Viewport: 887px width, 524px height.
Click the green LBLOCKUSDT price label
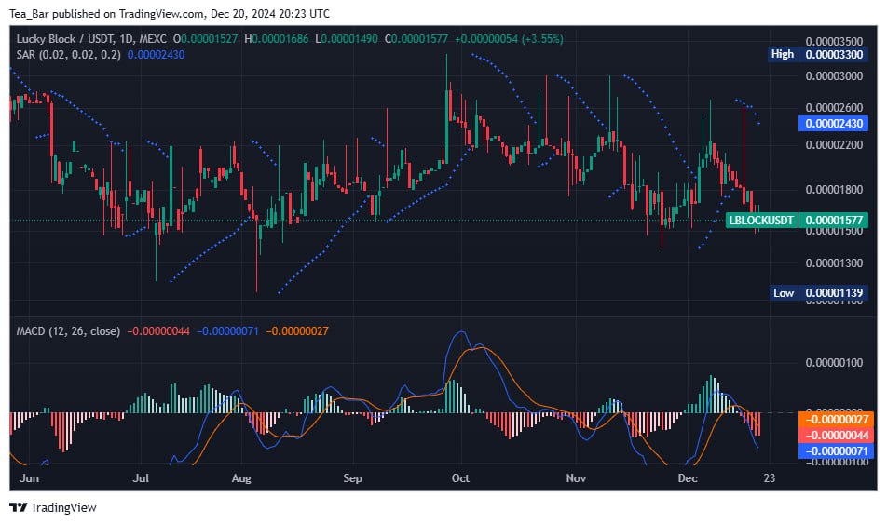pos(761,221)
